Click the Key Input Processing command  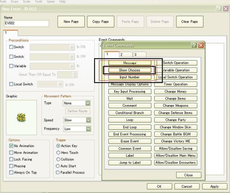pyautogui.click(x=130, y=92)
